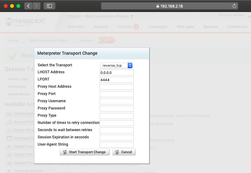251x173 pixels.
Task: Click the LHOST Address input field
Action: tap(117, 73)
